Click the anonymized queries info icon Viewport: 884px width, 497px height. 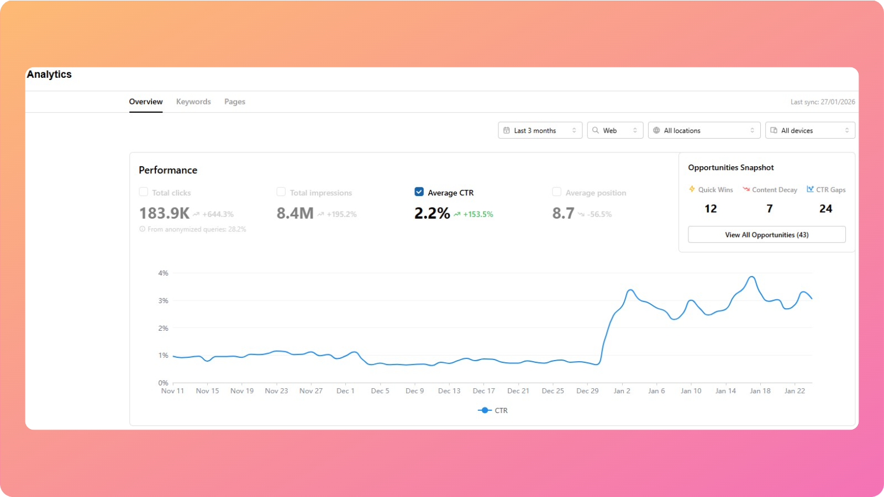click(x=142, y=229)
